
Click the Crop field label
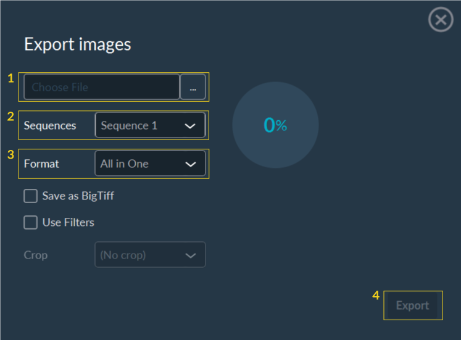(36, 255)
